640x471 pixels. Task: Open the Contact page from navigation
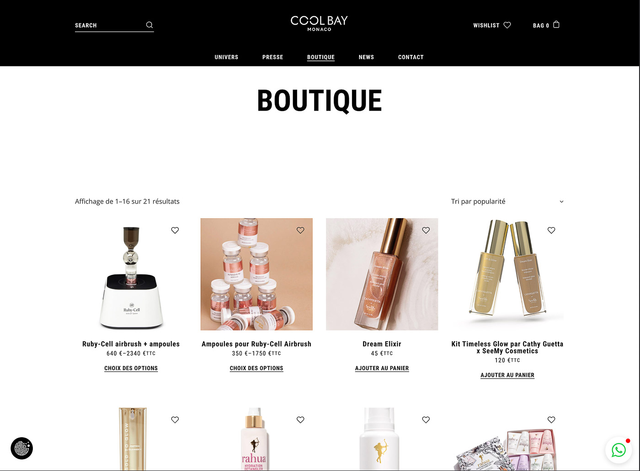point(411,57)
